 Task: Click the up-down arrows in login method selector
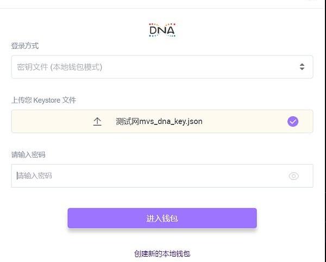302,67
